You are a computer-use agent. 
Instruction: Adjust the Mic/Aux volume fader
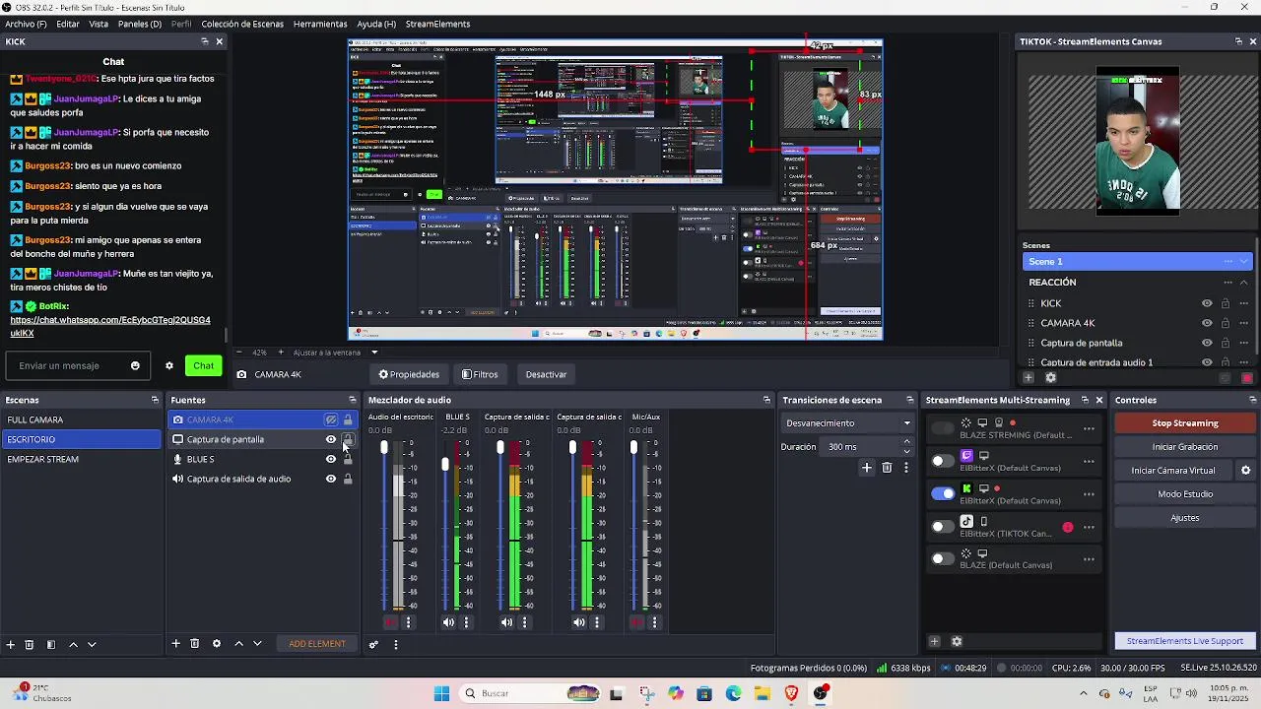tap(633, 448)
